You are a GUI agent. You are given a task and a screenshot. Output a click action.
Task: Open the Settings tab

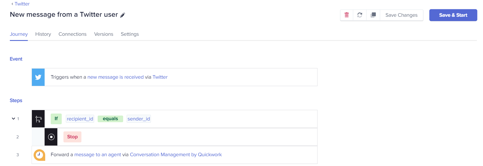pos(130,34)
